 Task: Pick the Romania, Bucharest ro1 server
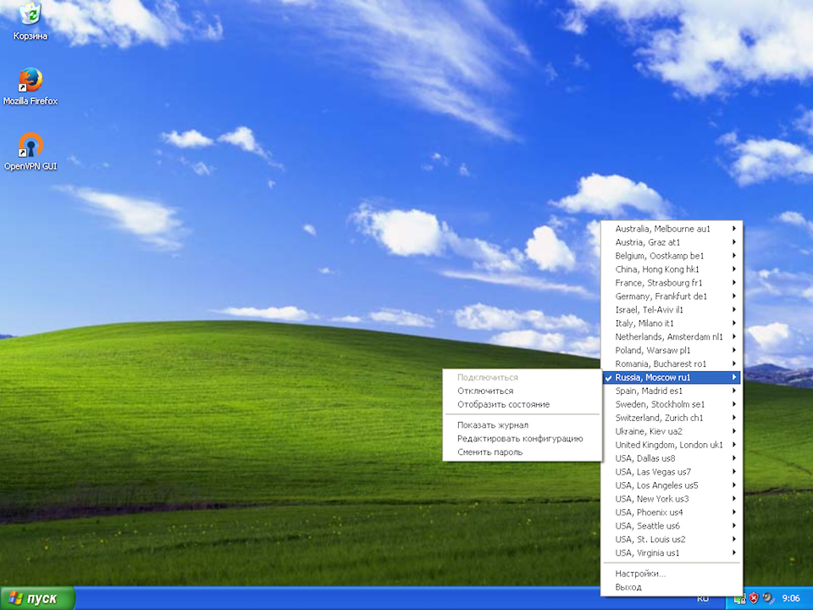[672, 363]
